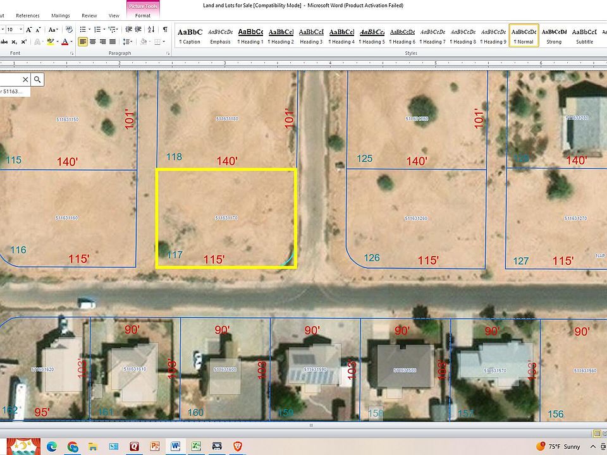Open shading color dropdown arrow

tap(149, 42)
